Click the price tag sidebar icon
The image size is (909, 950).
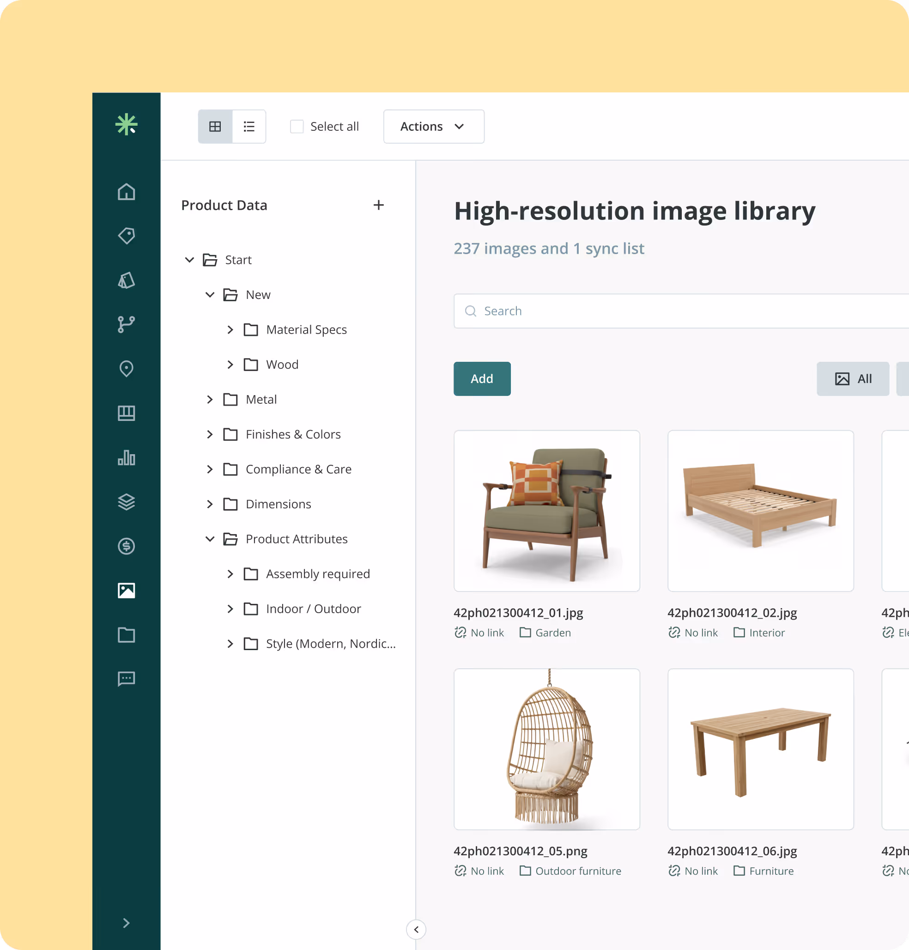point(127,236)
